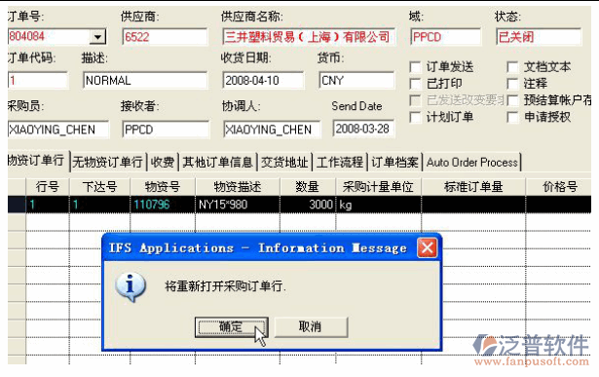Click the 货币 field containing CNY
This screenshot has height=377, width=599.
coord(356,80)
